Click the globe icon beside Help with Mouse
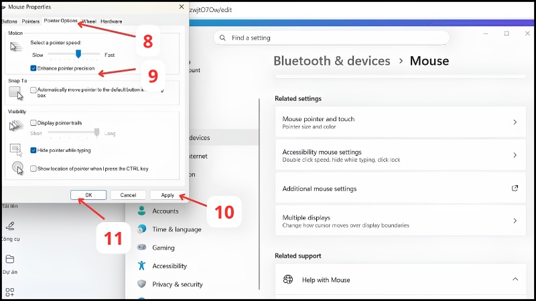The height and width of the screenshot is (301, 536). click(x=288, y=280)
